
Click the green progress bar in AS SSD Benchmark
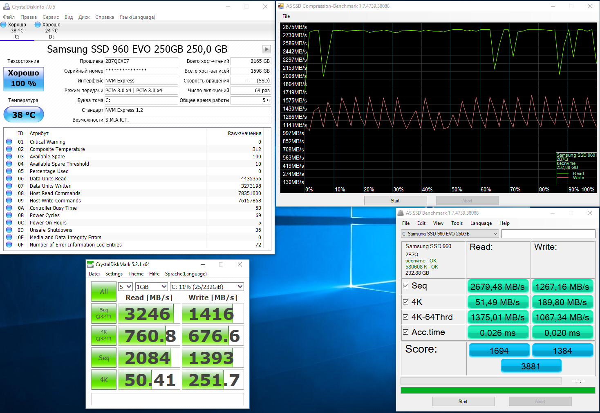(498, 391)
